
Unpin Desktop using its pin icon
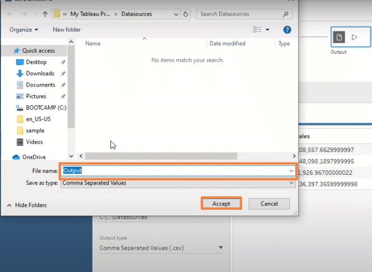point(63,62)
